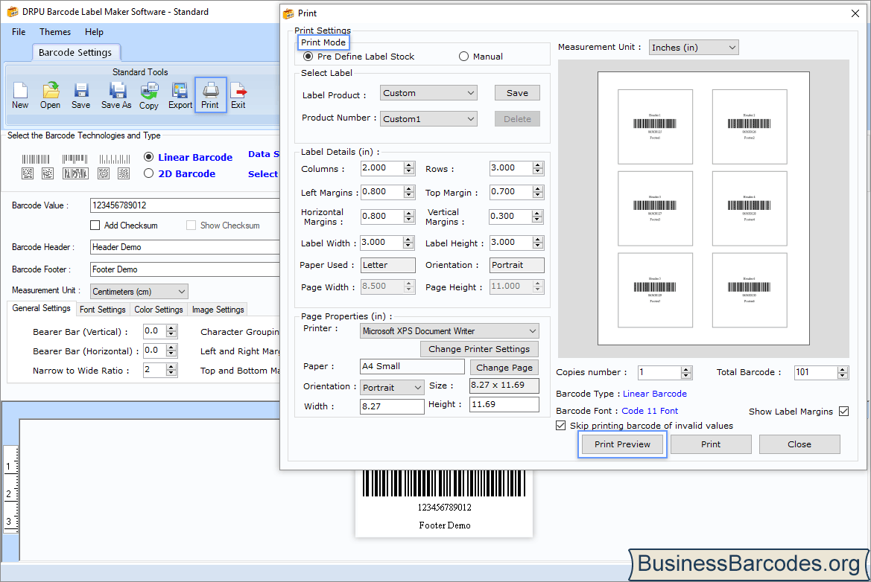The width and height of the screenshot is (871, 582).
Task: Click the Barcode Header input field
Action: click(x=185, y=247)
